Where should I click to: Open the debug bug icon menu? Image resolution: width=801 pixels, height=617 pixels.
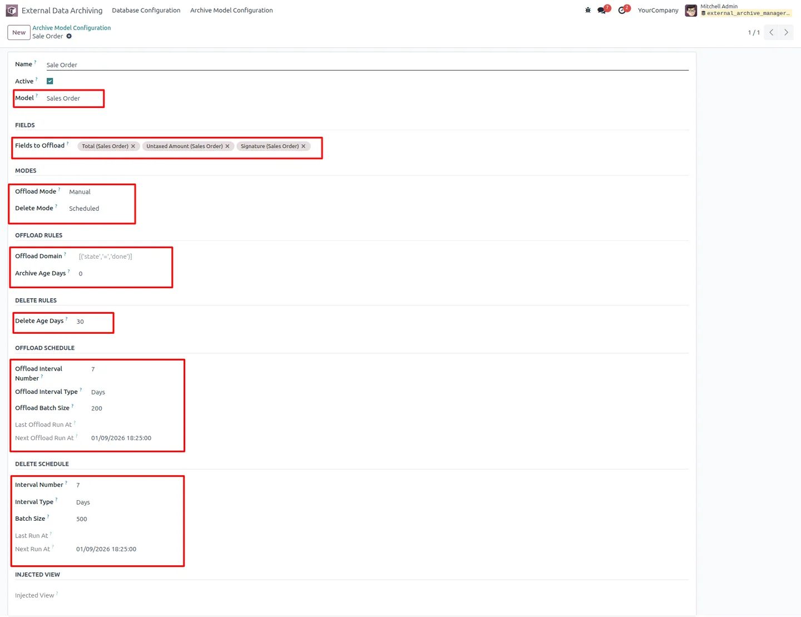pos(588,10)
